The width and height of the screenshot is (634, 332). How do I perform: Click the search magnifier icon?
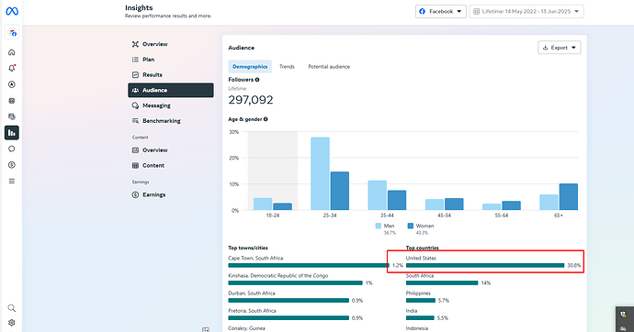point(12,308)
